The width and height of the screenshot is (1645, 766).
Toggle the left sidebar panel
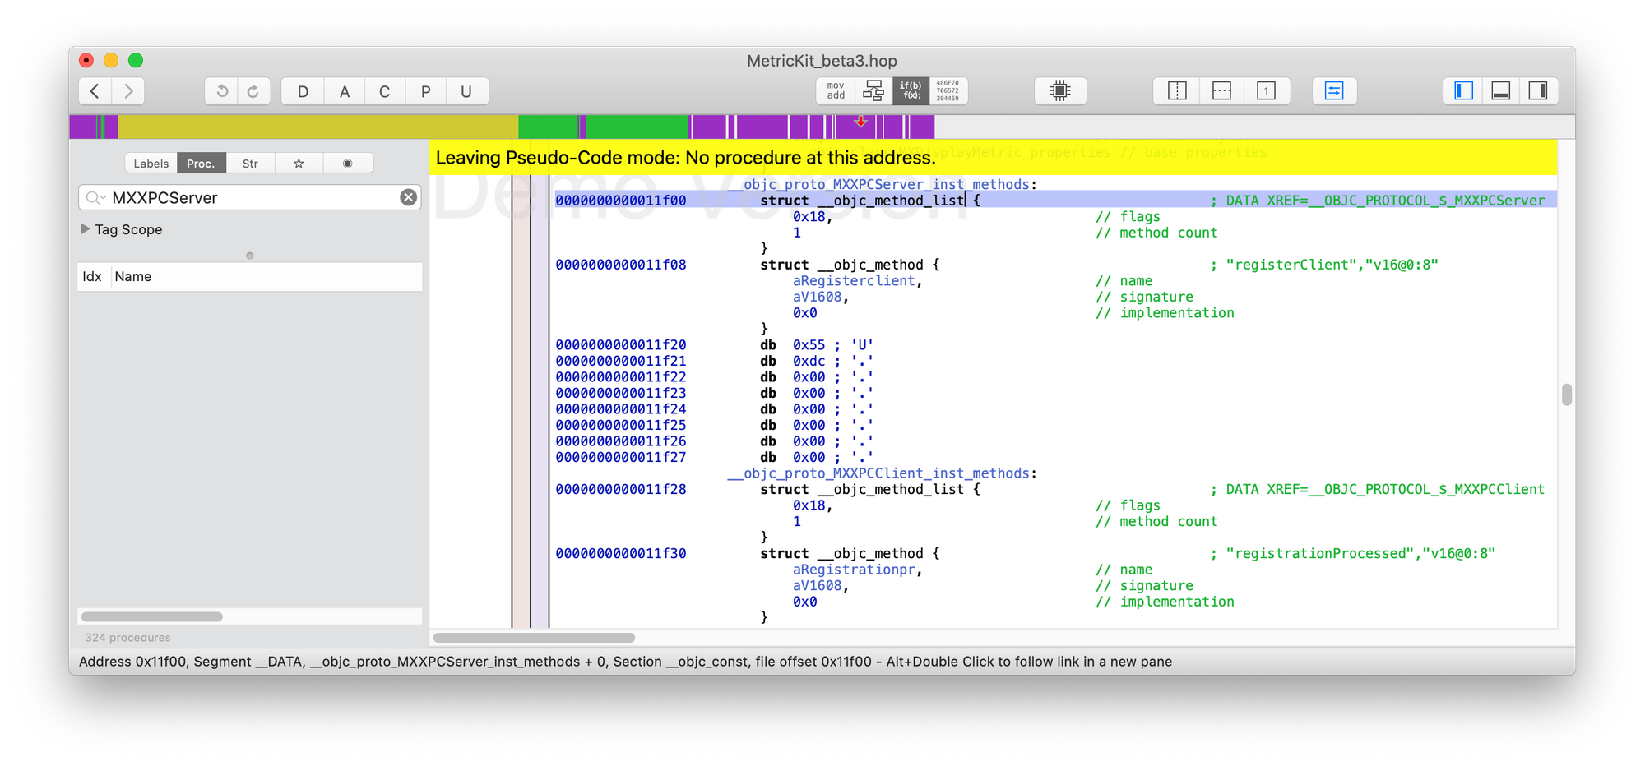point(1463,90)
